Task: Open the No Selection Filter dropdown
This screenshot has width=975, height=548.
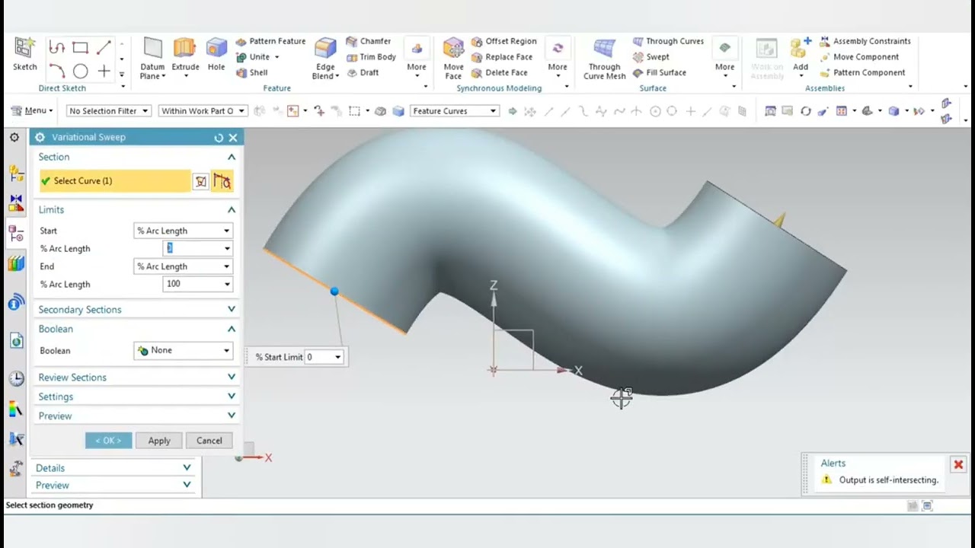Action: [108, 111]
